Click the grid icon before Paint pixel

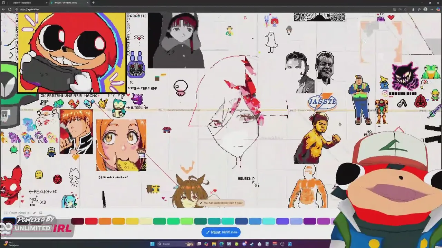coord(6,213)
